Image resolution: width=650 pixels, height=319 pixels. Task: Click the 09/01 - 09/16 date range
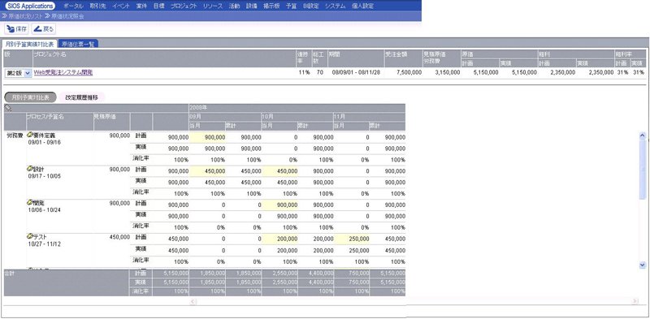coord(45,142)
